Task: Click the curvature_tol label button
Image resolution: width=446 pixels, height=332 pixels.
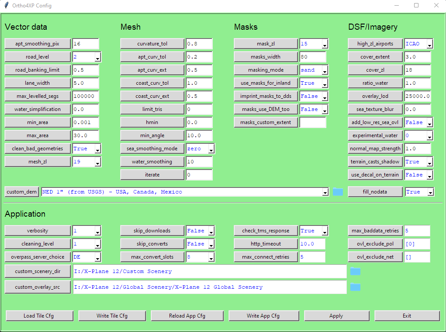Action: pos(152,44)
